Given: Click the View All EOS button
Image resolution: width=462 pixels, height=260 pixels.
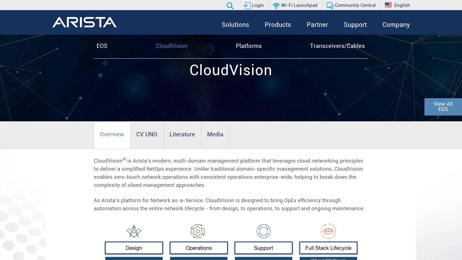Looking at the screenshot, I should coord(443,107).
